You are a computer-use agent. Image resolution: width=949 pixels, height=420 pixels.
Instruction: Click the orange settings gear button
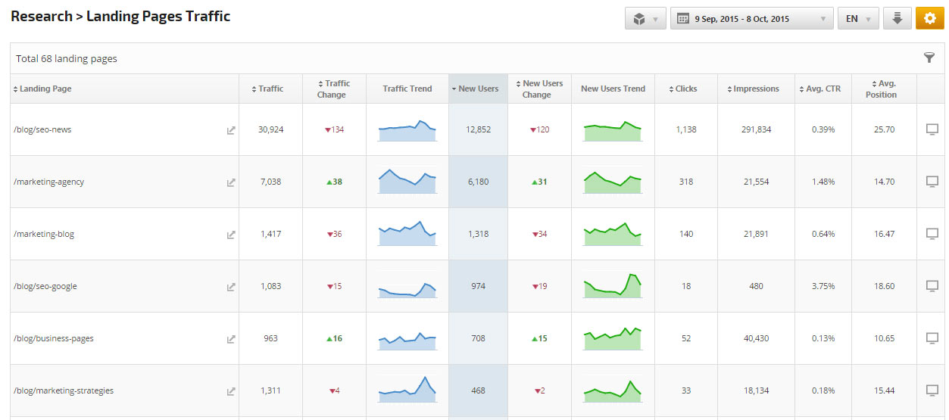(x=930, y=19)
